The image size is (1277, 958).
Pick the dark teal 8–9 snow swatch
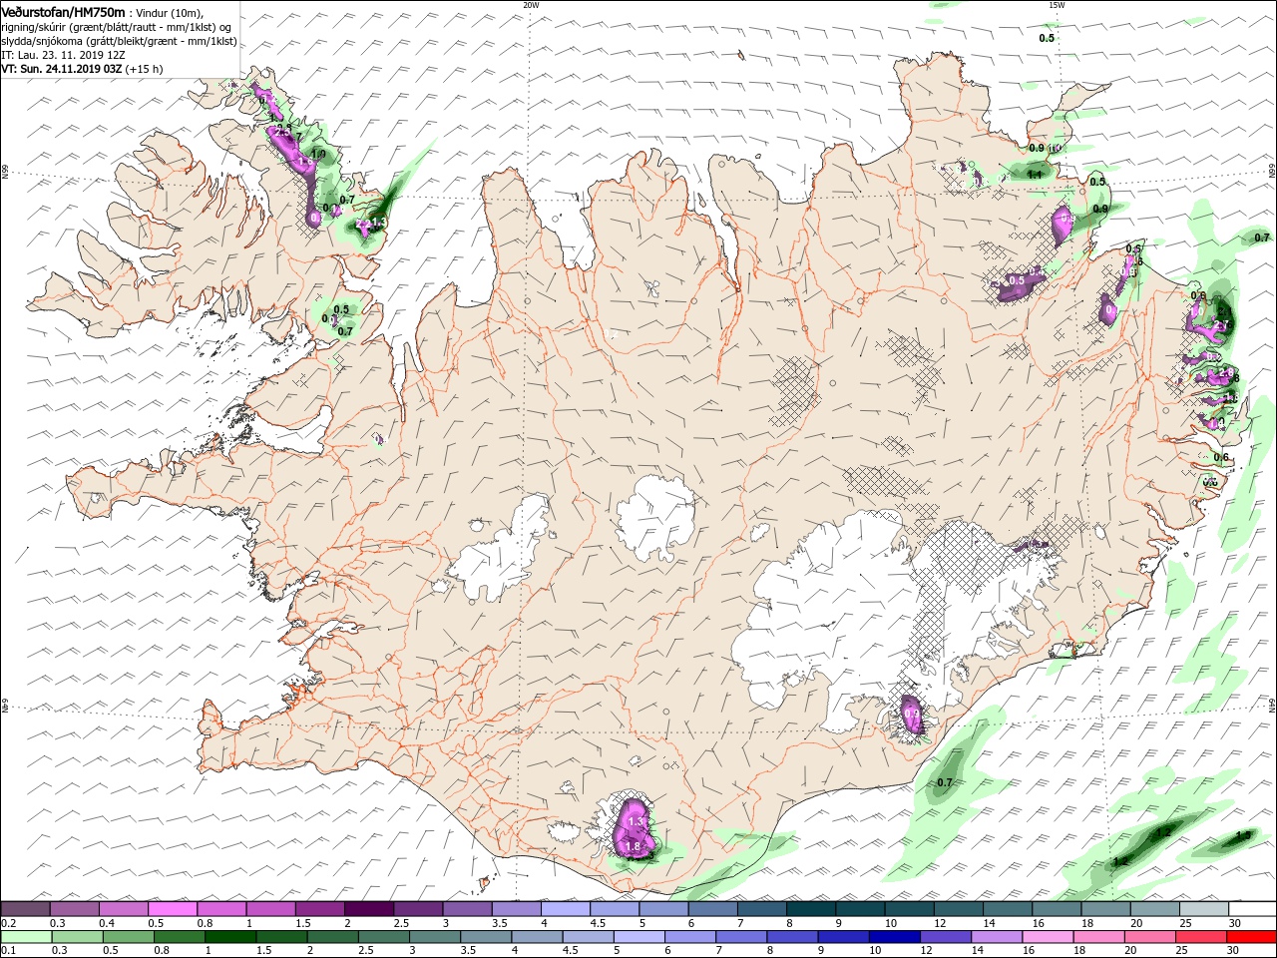(811, 908)
